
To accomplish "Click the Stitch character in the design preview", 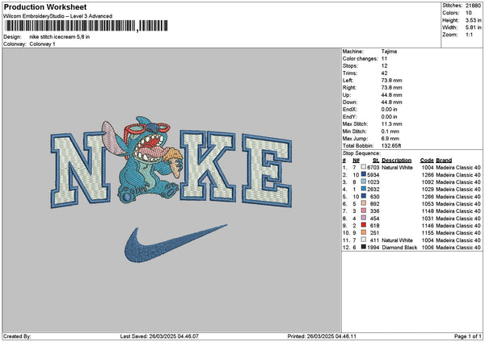I will (x=143, y=159).
